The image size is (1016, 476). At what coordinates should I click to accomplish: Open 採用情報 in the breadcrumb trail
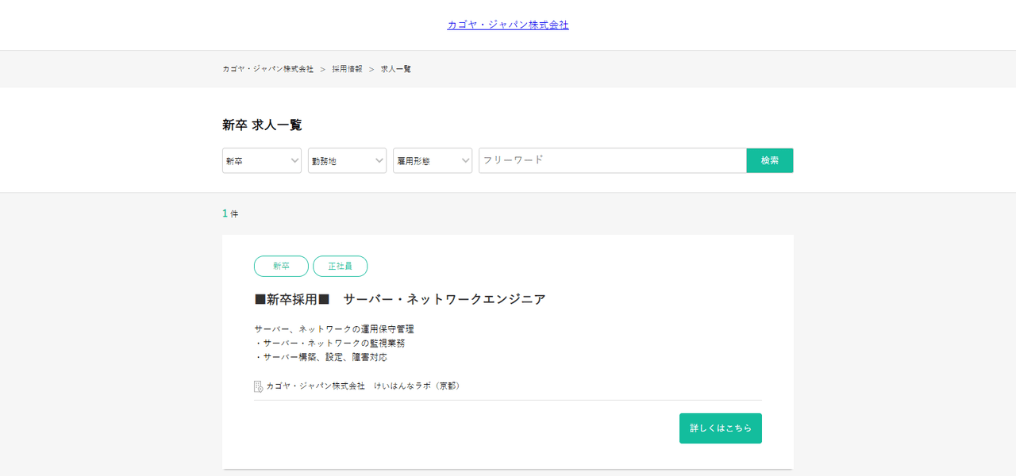coord(347,69)
